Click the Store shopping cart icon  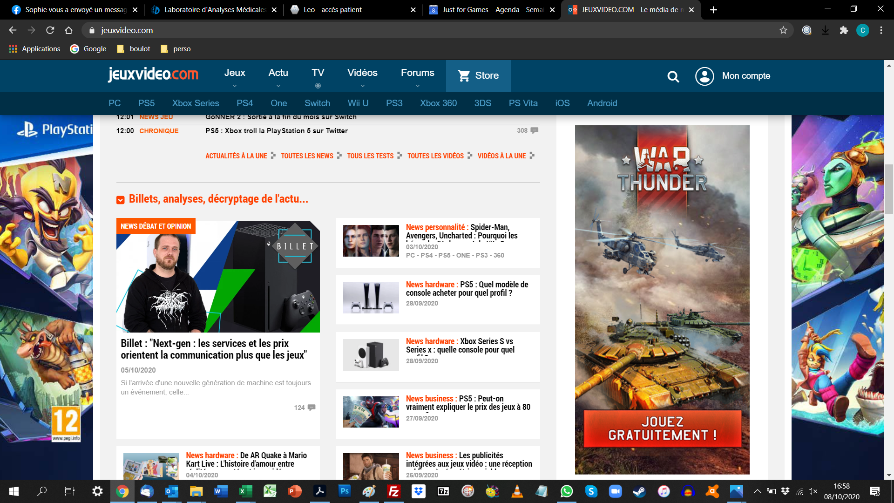464,75
